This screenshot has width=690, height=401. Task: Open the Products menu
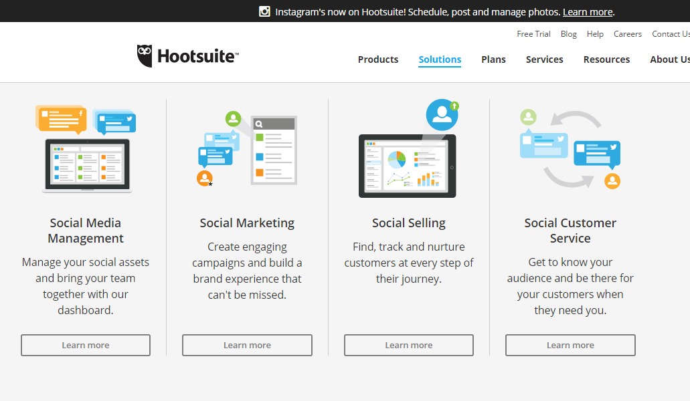(377, 59)
